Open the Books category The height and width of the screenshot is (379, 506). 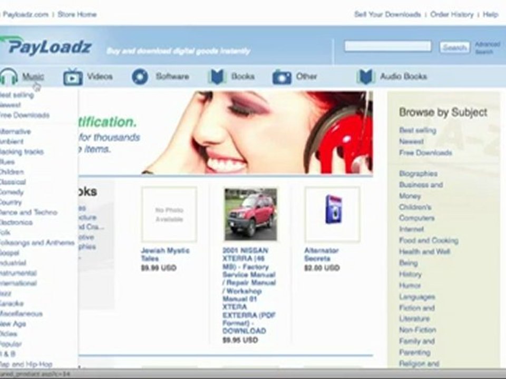click(243, 76)
